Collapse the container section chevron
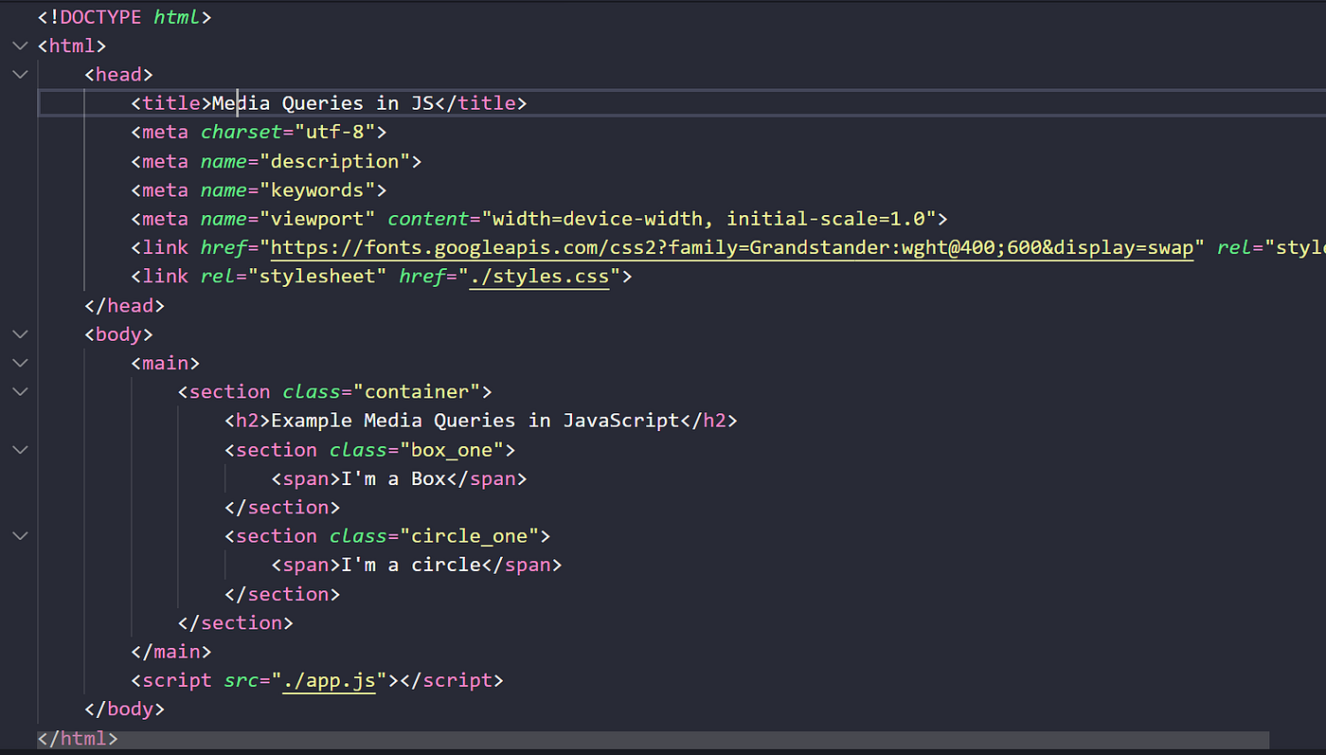 tap(20, 391)
